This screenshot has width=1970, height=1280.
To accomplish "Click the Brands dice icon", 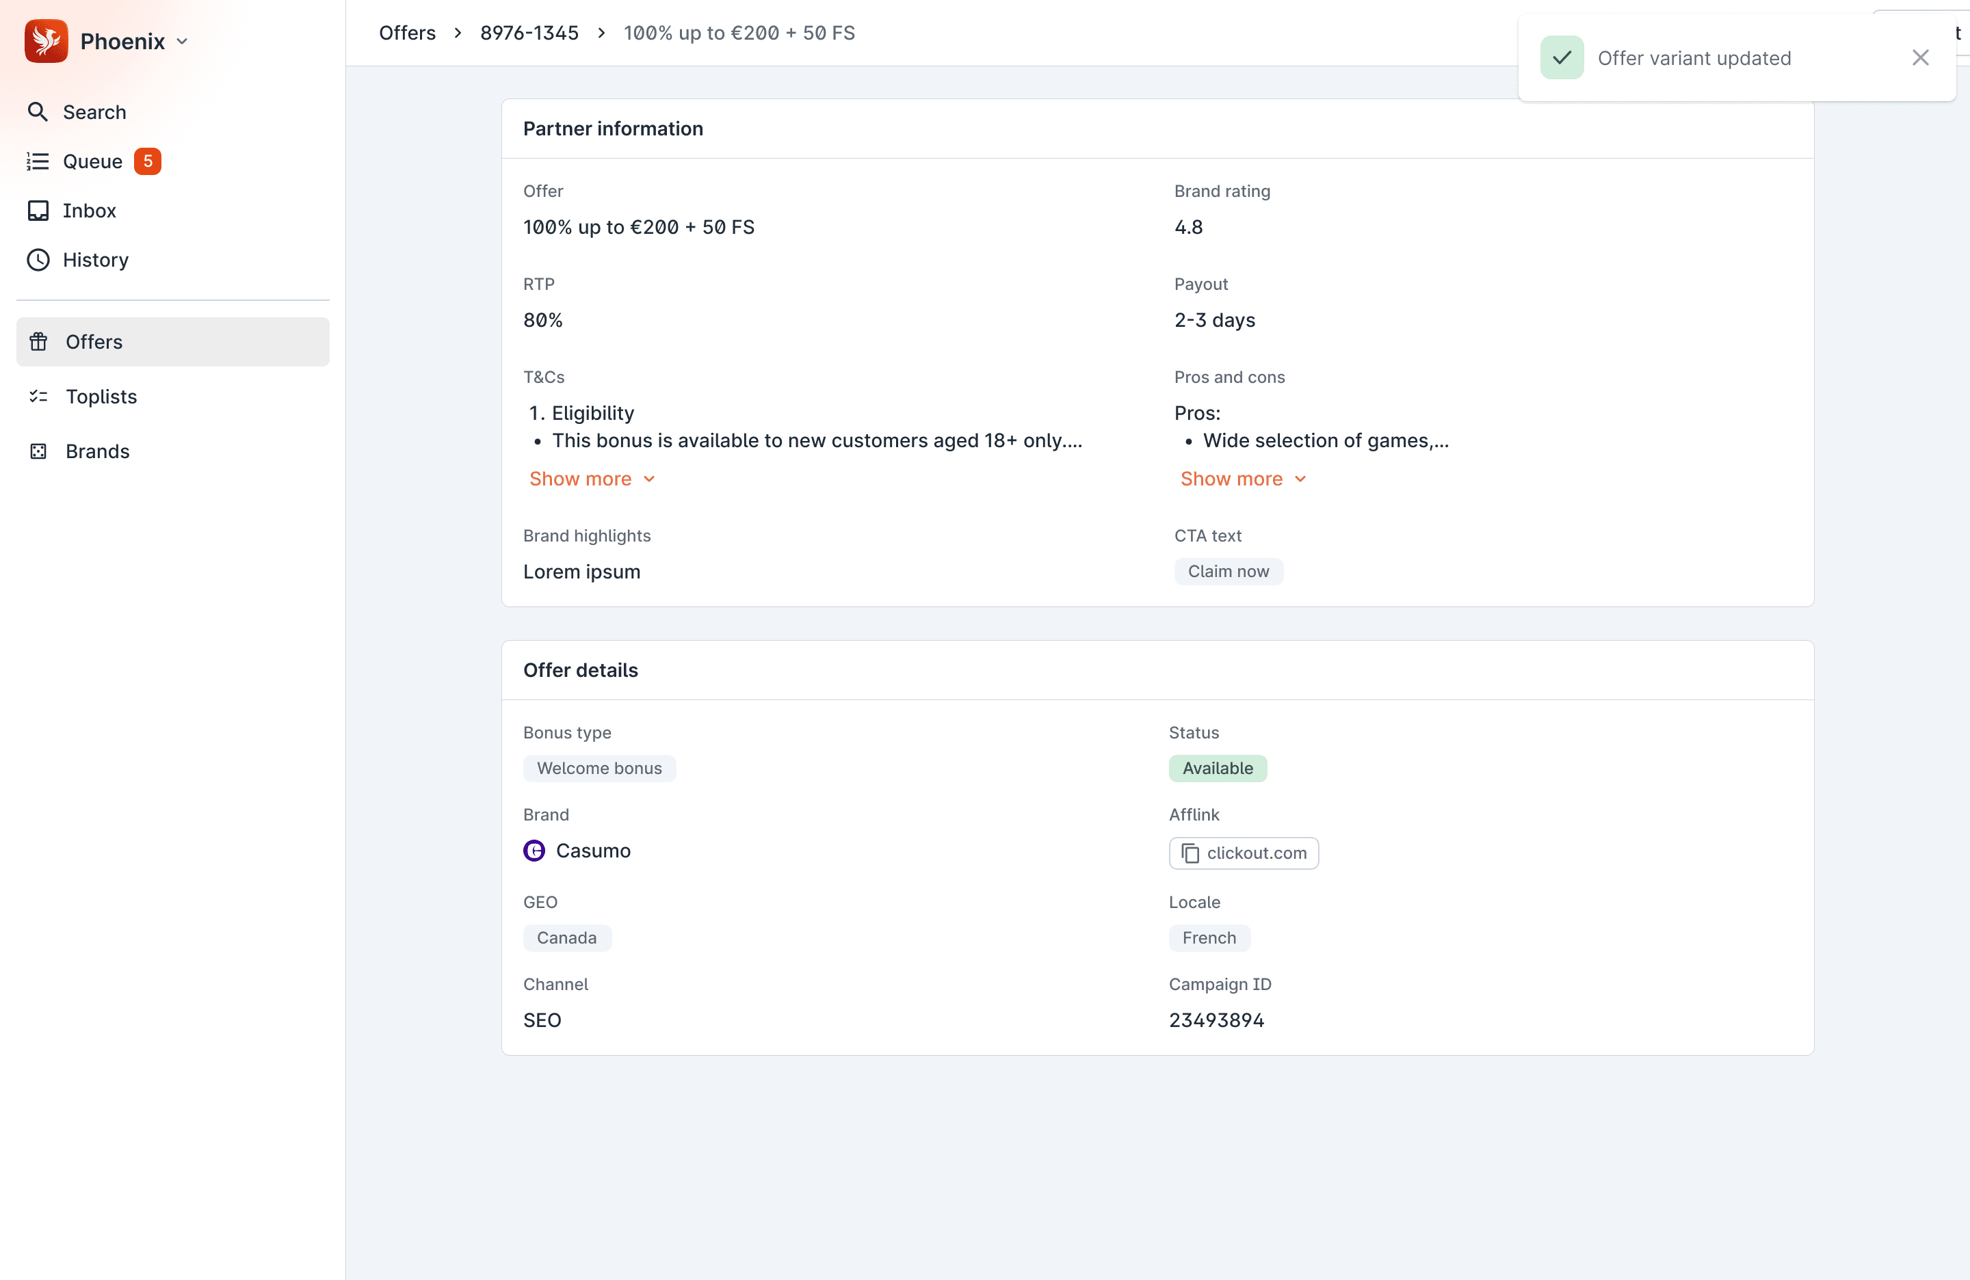I will 38,451.
